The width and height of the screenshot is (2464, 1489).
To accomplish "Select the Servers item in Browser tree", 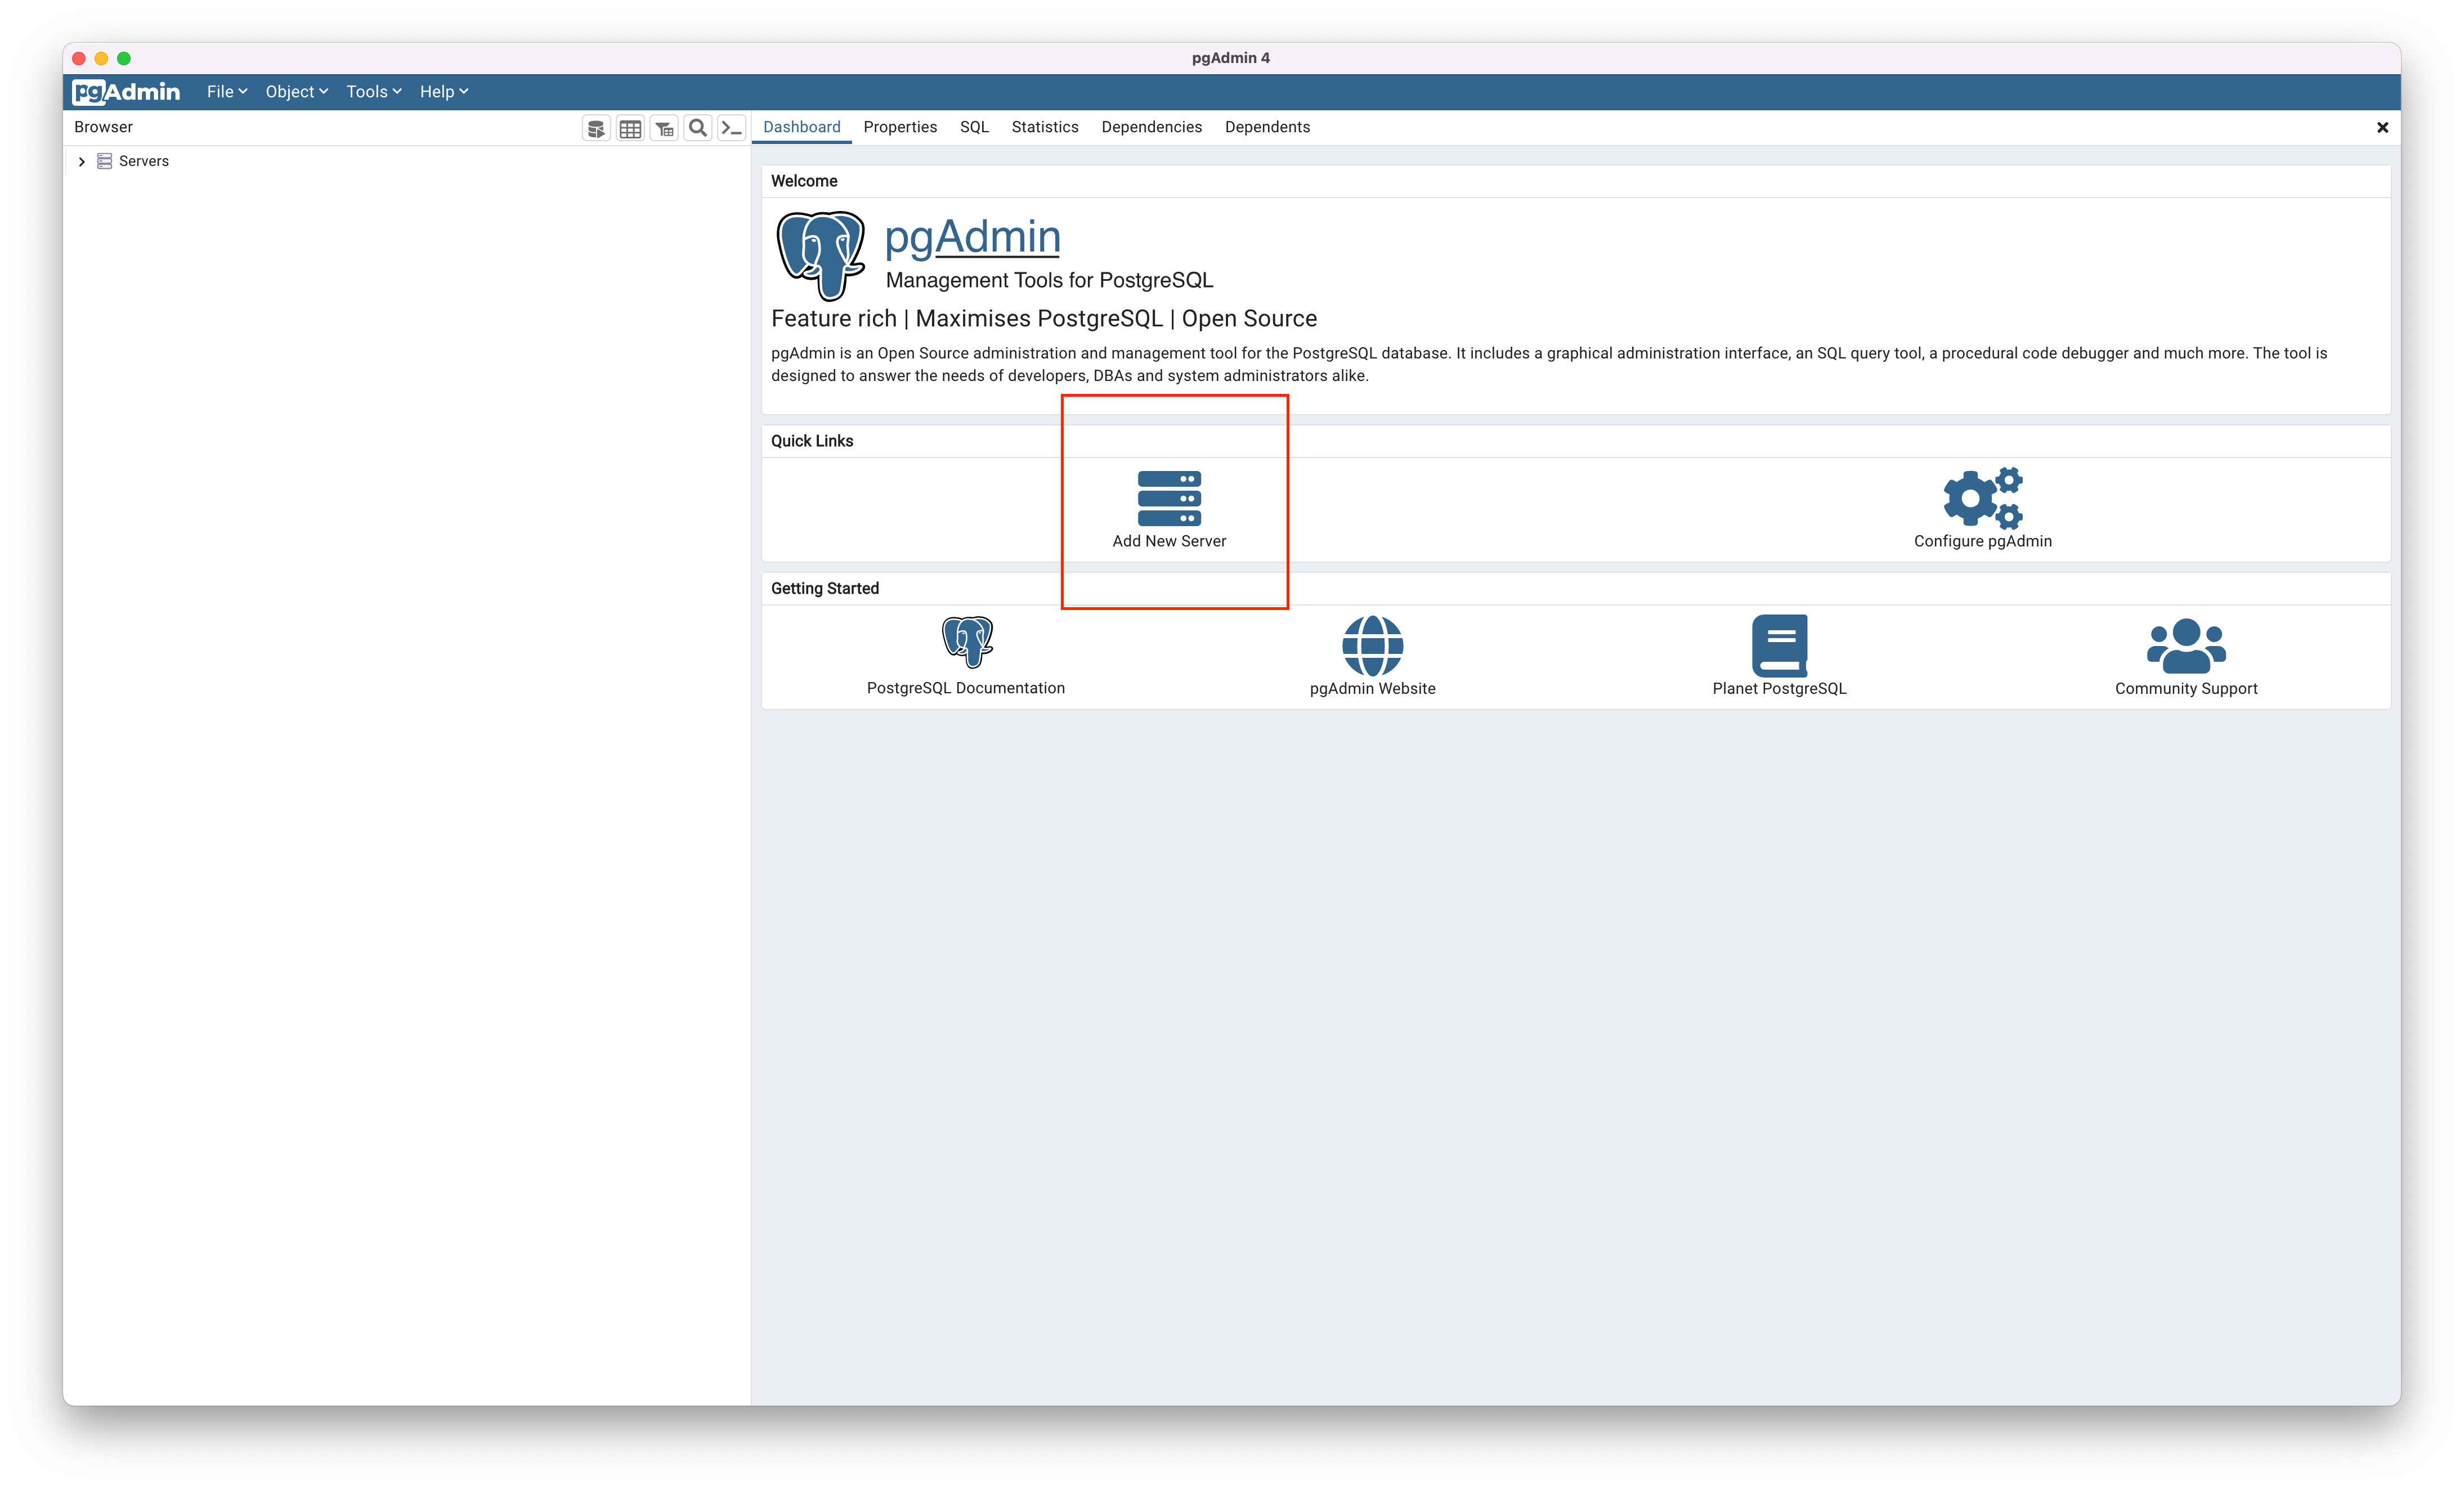I will [143, 161].
